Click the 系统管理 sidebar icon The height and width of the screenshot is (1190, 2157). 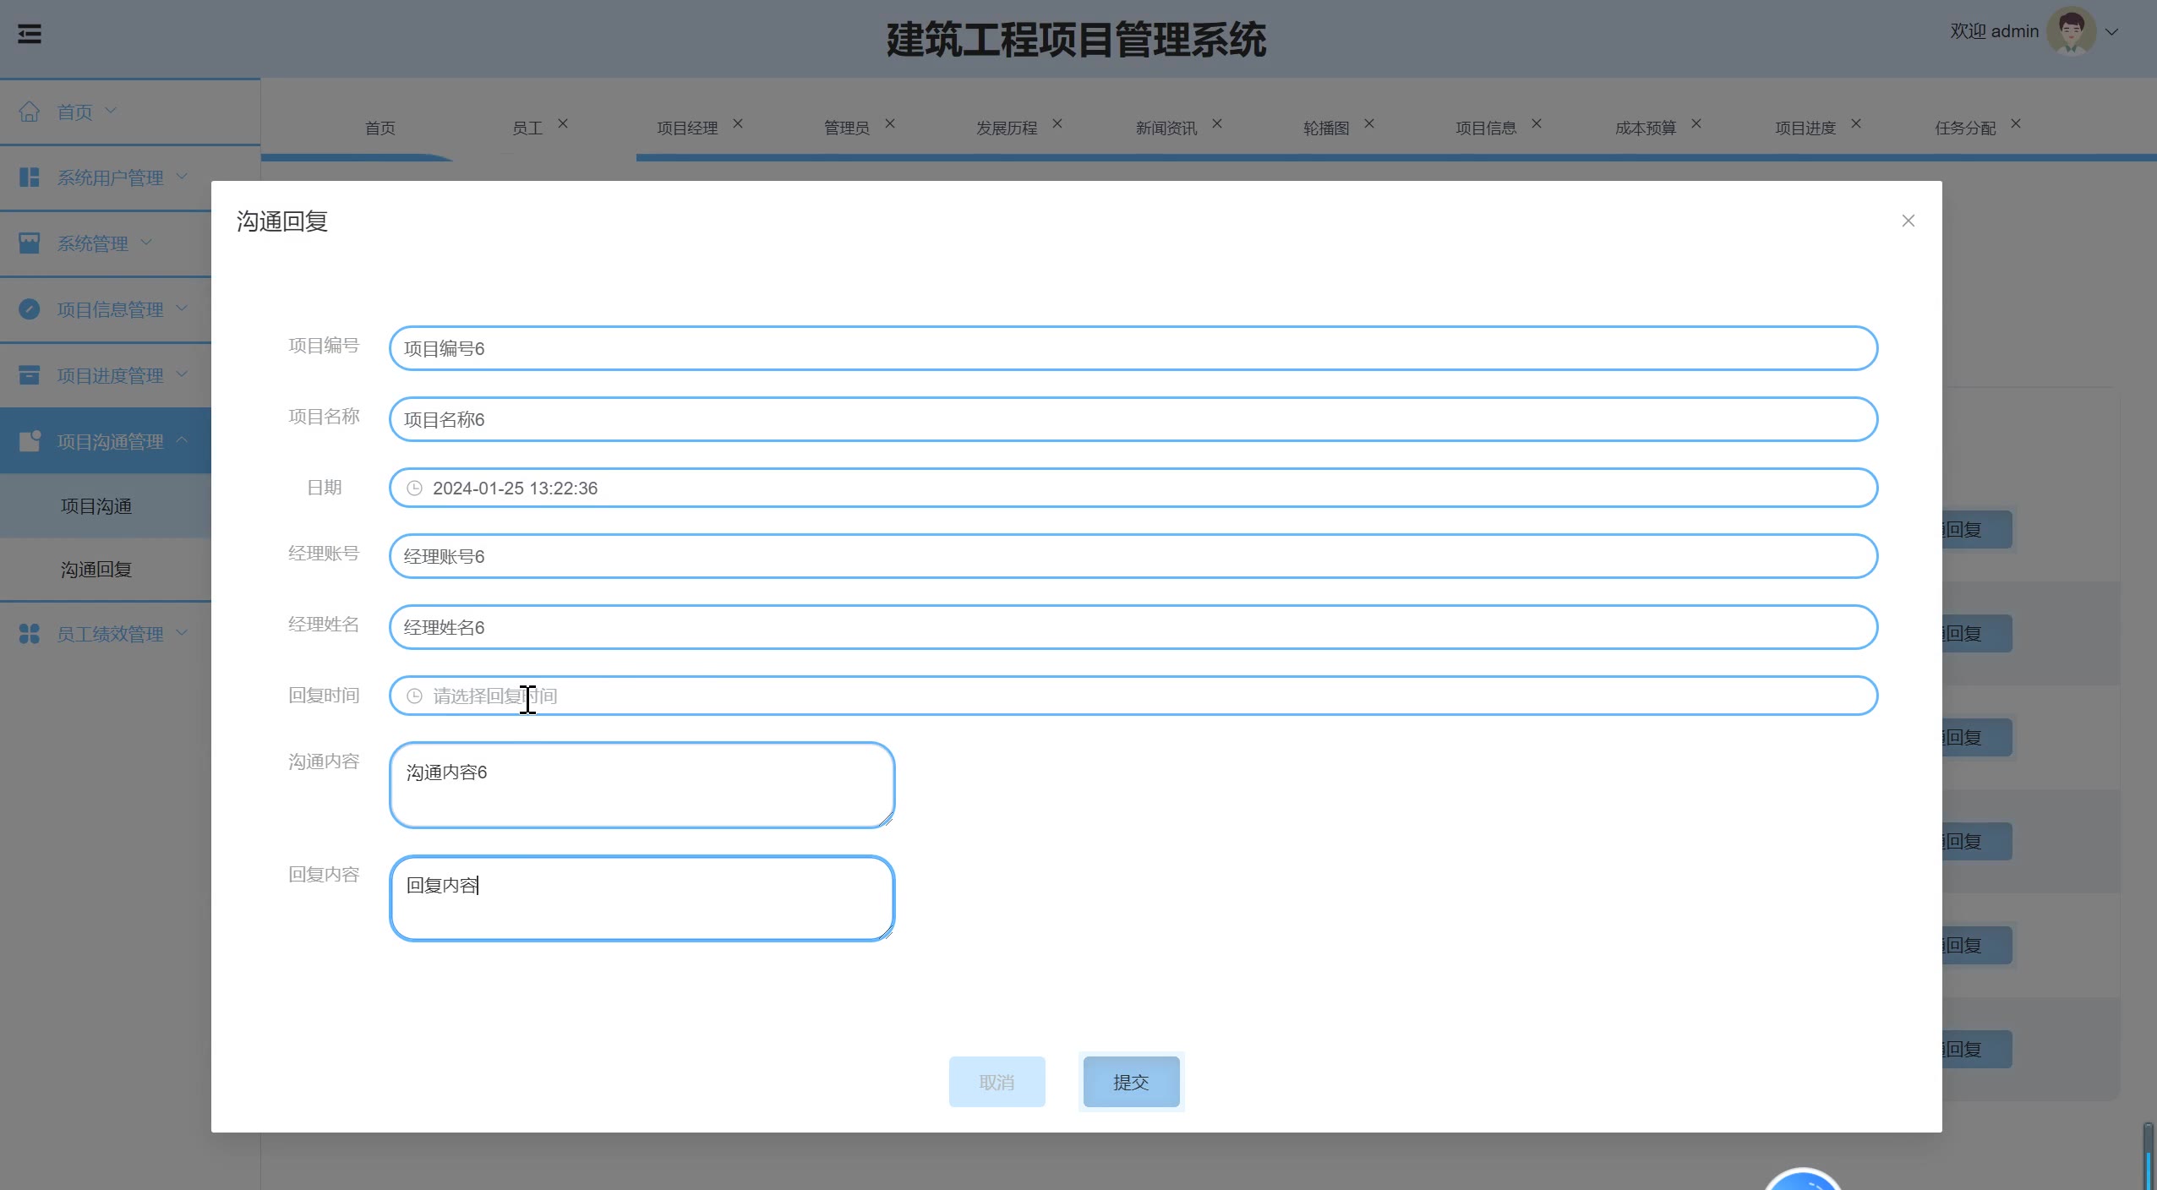(30, 243)
